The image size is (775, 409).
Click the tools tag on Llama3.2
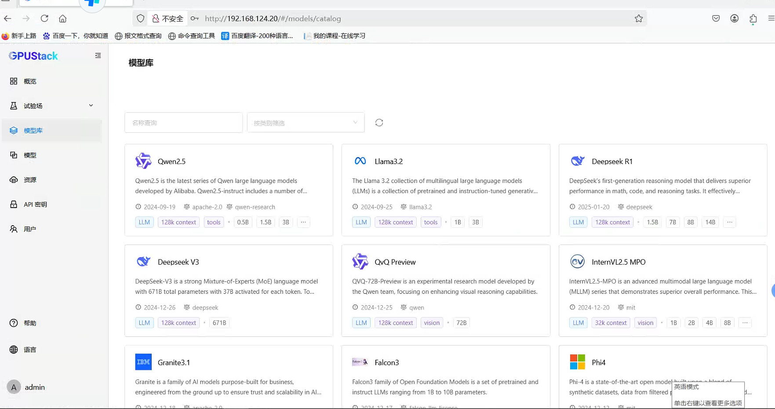430,222
